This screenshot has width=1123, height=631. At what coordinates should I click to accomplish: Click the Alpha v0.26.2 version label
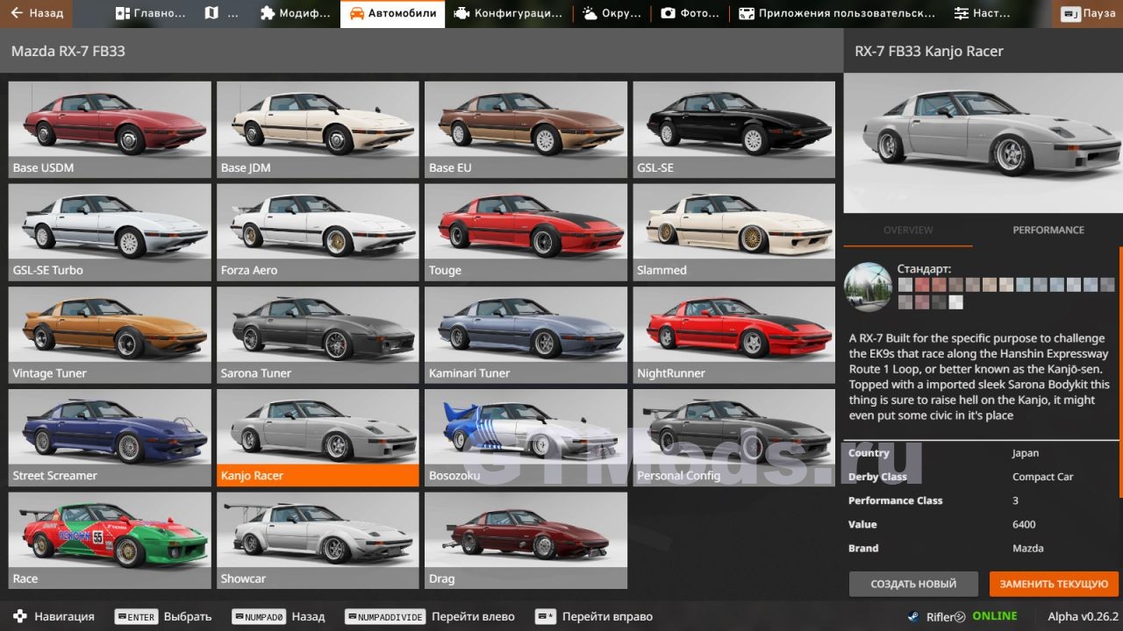pyautogui.click(x=1083, y=616)
